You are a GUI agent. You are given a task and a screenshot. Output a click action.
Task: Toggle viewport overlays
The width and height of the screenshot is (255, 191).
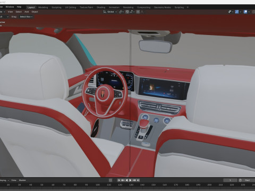[245, 12]
